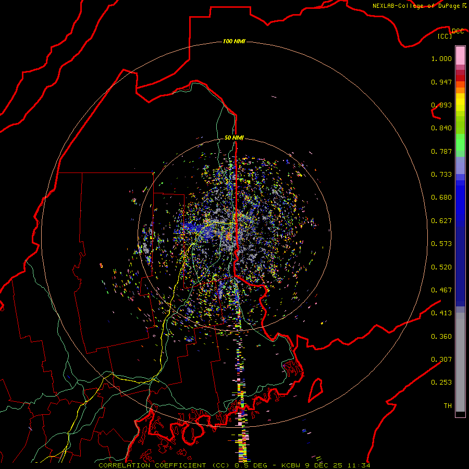Click the 0.840 scale label

441,128
